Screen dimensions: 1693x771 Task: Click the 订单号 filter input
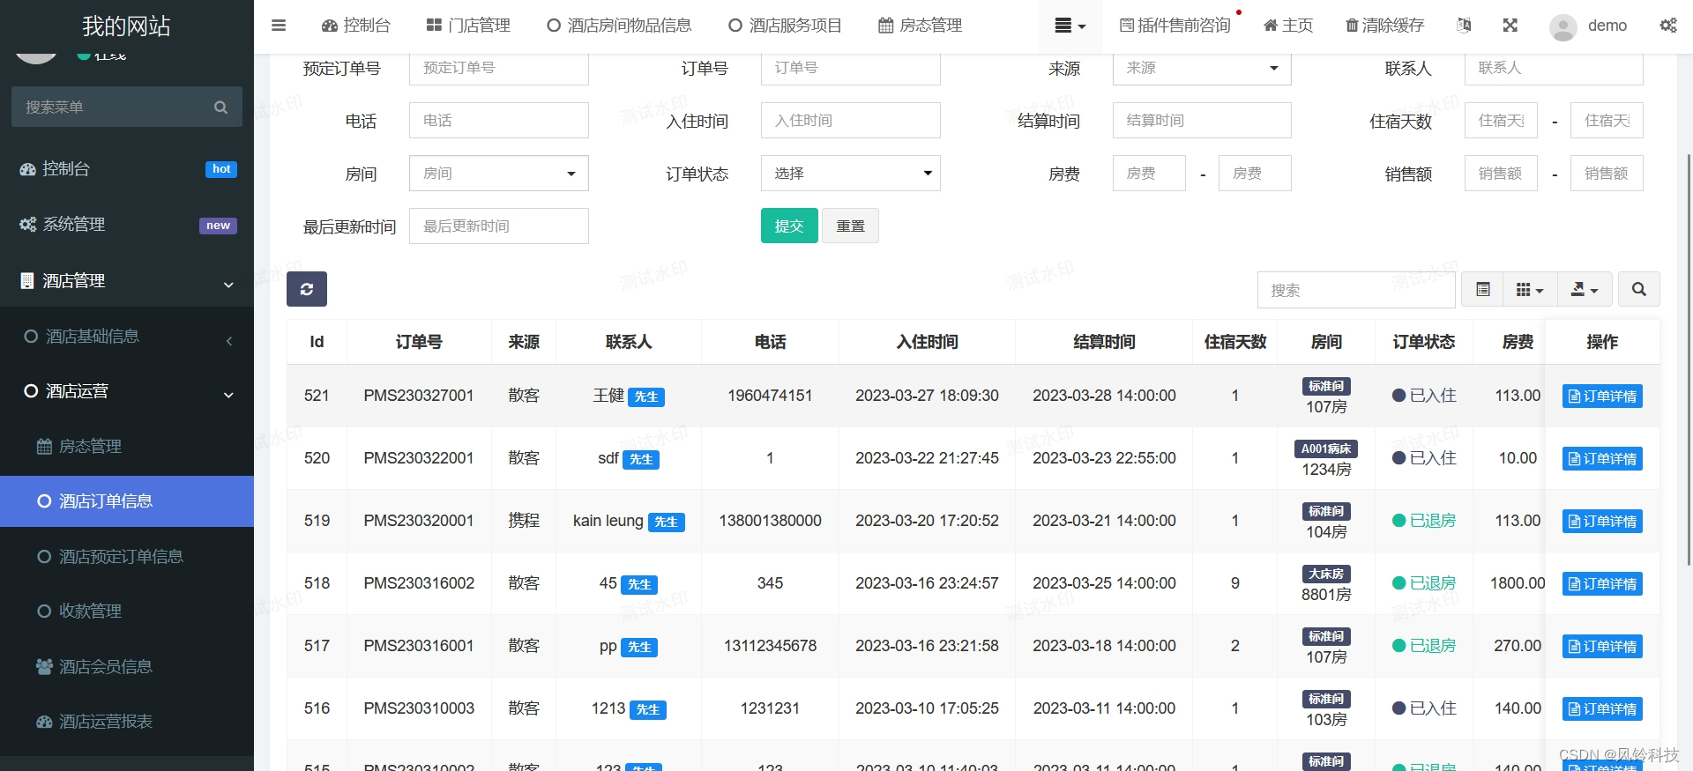tap(851, 68)
